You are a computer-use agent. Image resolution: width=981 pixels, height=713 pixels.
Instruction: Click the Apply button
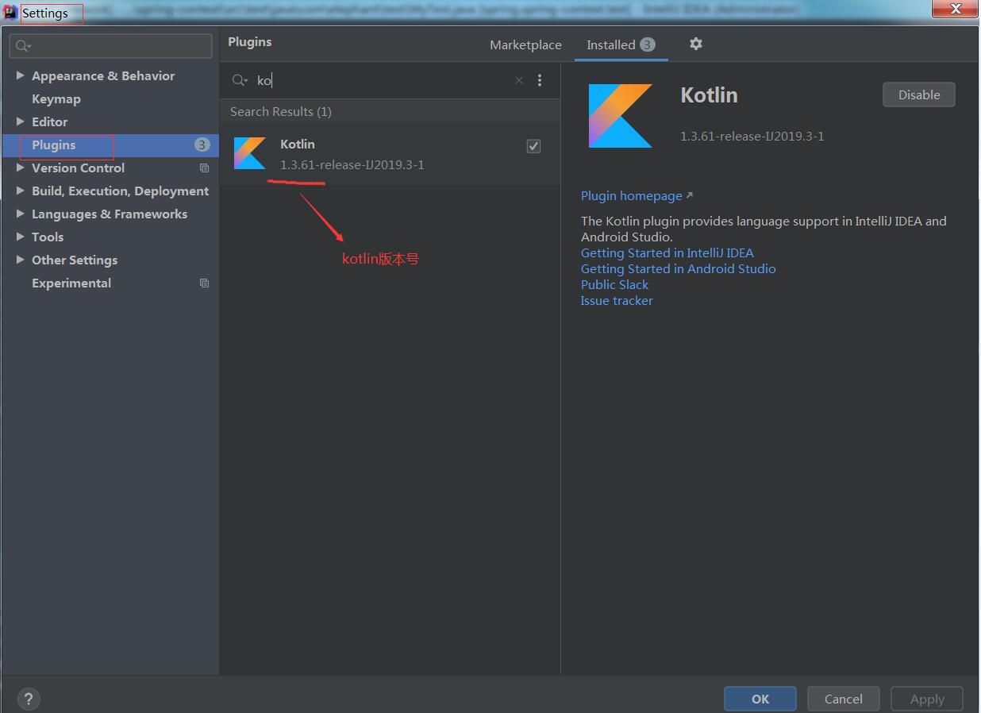[927, 699]
